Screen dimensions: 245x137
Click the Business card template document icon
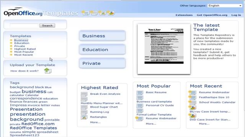(x=140, y=98)
